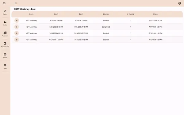The height and width of the screenshot is (115, 184).
Task: Expand the 7/31/2026 Completed appointment row
Action: (17, 27)
